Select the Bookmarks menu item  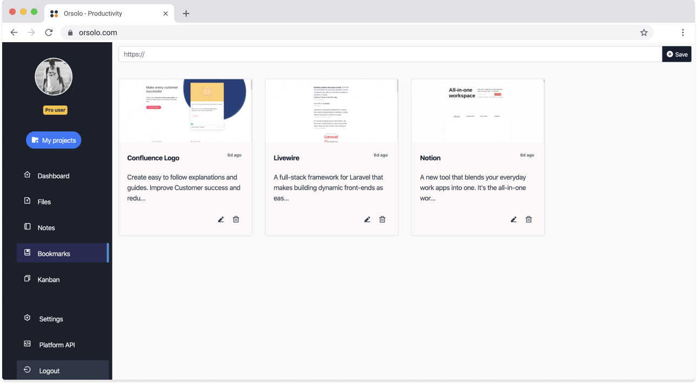63,253
